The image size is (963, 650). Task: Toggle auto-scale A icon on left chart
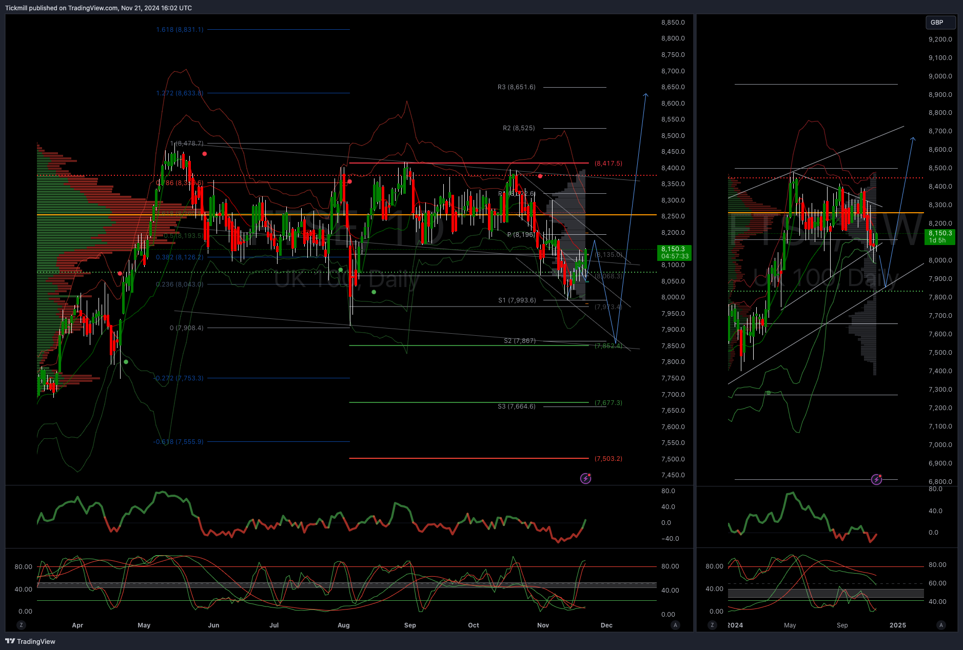[676, 625]
